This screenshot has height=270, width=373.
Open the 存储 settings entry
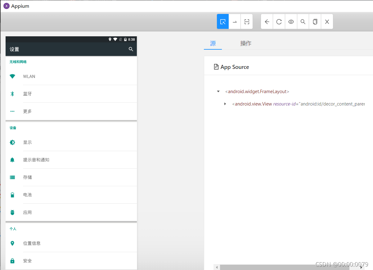tap(71, 177)
